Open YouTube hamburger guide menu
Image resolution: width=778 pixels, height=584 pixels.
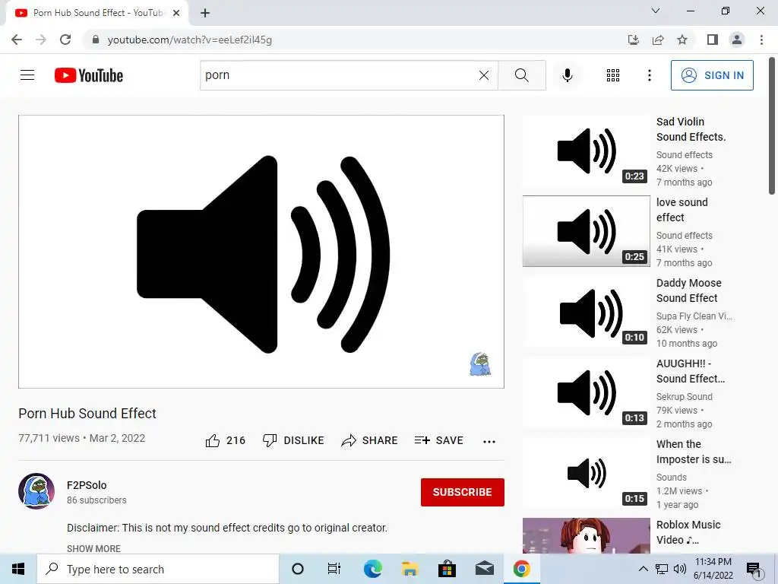click(27, 75)
